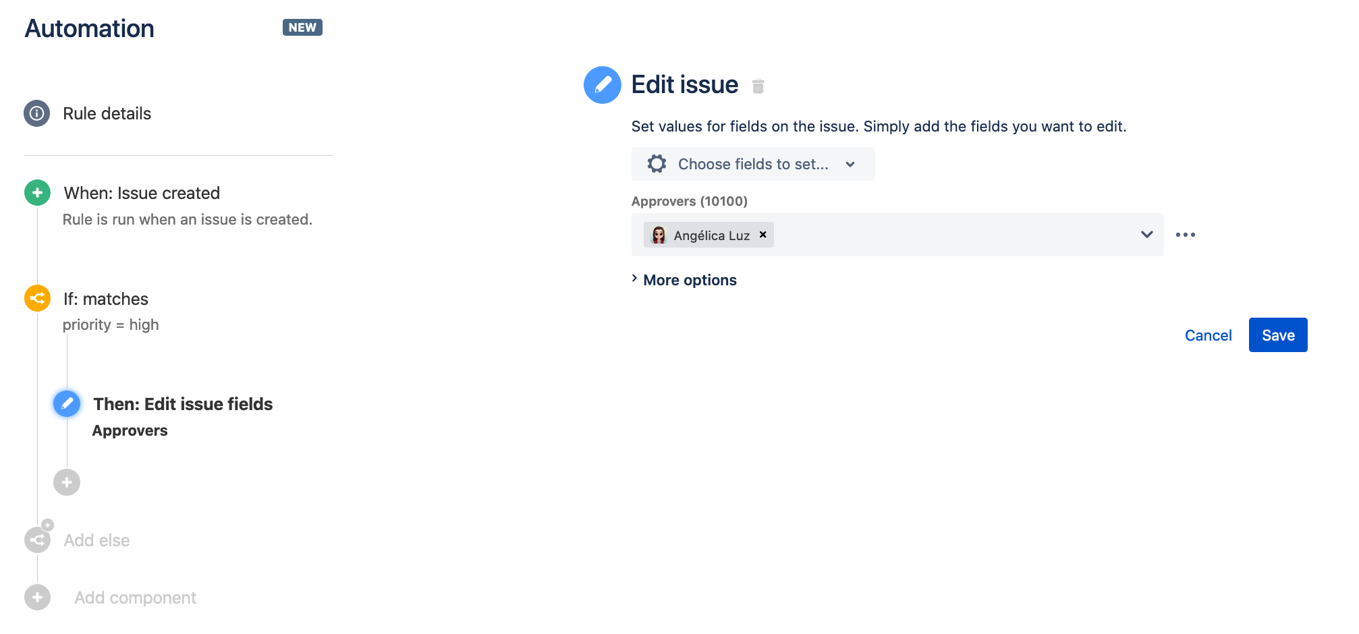This screenshot has width=1359, height=634.
Task: Click the small plus badge above Add else
Action: [x=47, y=524]
